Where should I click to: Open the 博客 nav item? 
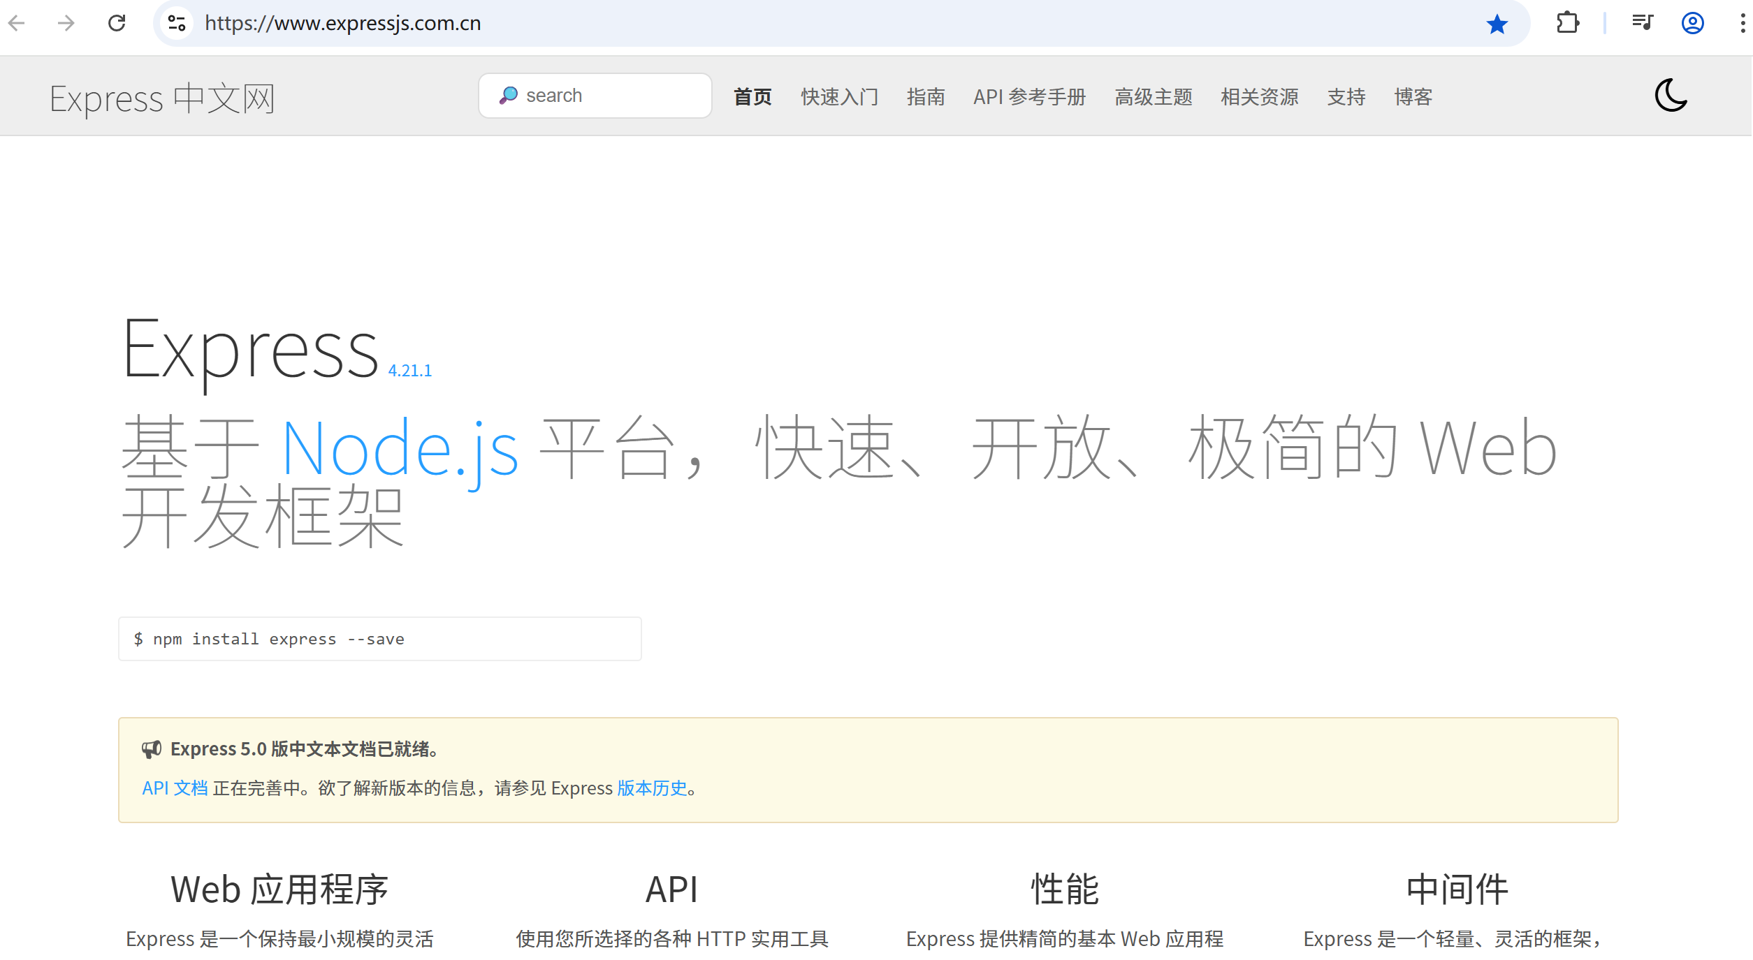(1413, 96)
